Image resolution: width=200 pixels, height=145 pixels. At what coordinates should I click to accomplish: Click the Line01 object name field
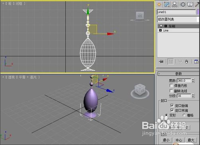coord(177,12)
